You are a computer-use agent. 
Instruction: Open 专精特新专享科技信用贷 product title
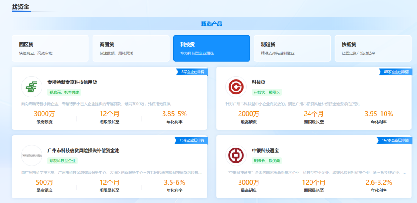click(x=72, y=82)
